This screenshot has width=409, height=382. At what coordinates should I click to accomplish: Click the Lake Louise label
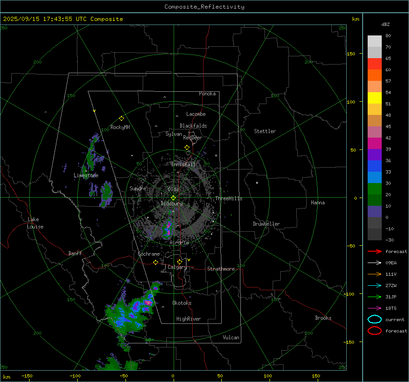[35, 223]
